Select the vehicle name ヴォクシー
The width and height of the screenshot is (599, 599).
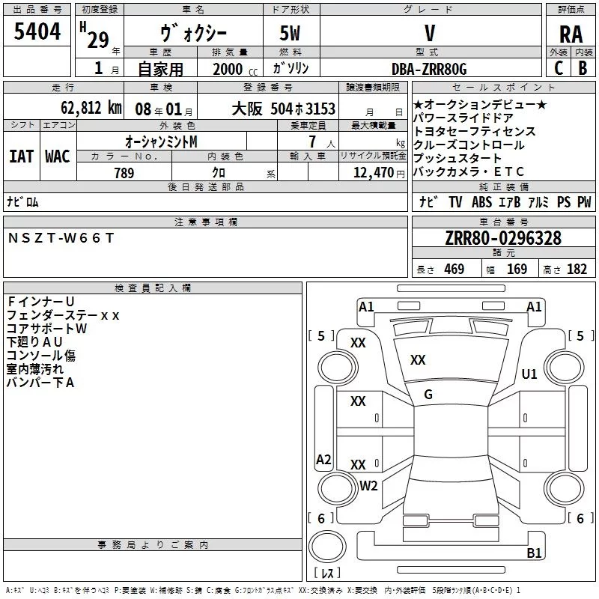click(x=193, y=33)
